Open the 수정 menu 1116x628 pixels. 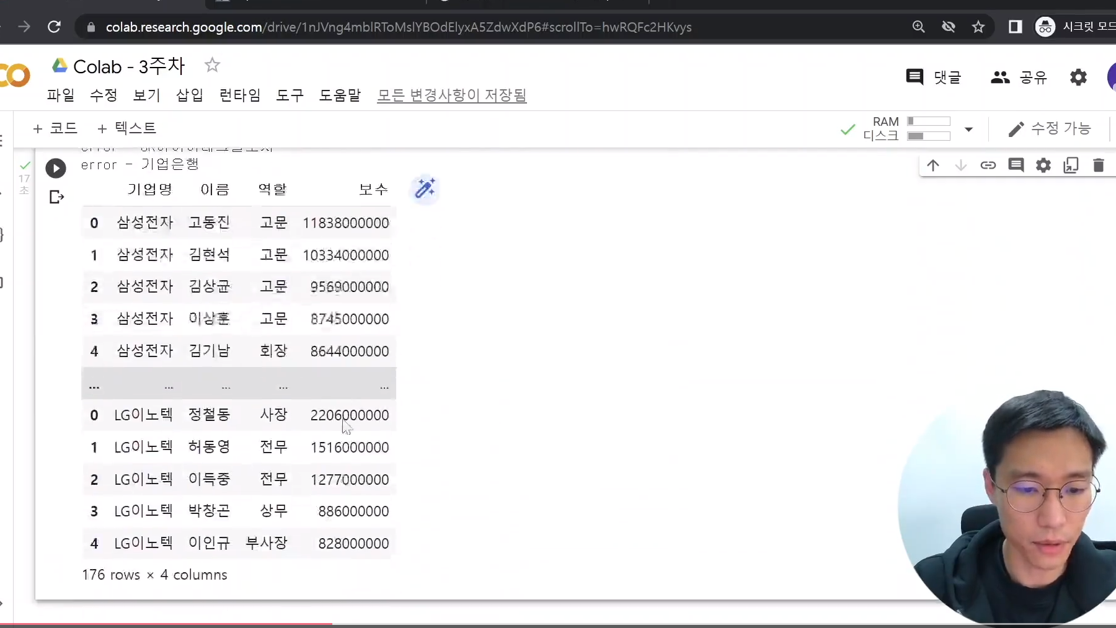104,95
